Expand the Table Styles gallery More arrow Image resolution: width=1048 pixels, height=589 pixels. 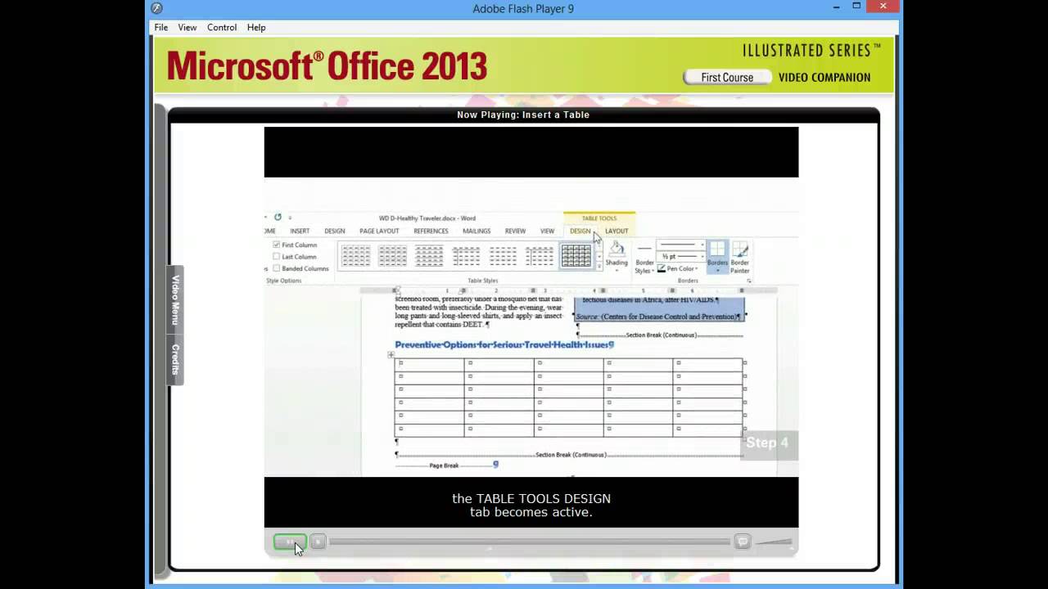599,265
